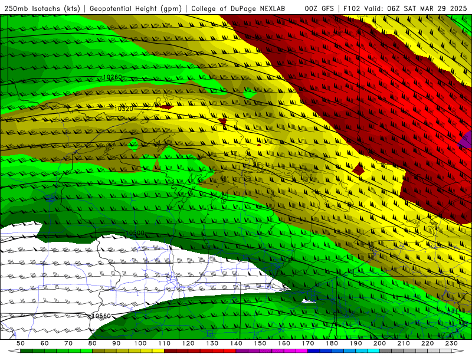This screenshot has height=354, width=472.
Task: Click the '250mb Isotachs (kts)' title text
Action: click(x=42, y=9)
